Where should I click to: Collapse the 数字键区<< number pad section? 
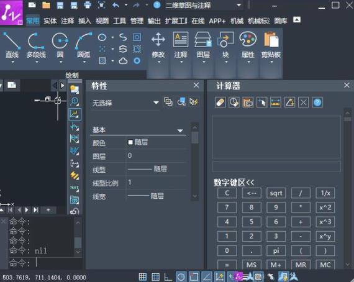(234, 183)
